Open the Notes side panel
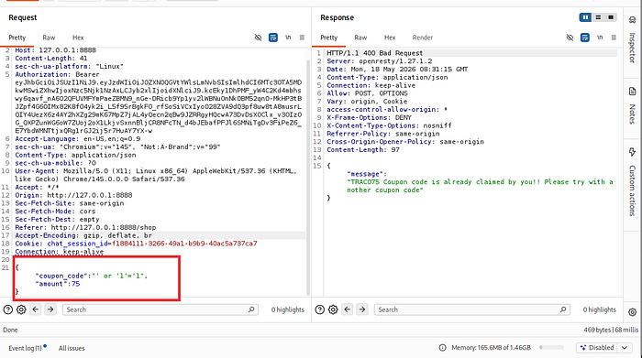642x358 pixels. pyautogui.click(x=632, y=105)
